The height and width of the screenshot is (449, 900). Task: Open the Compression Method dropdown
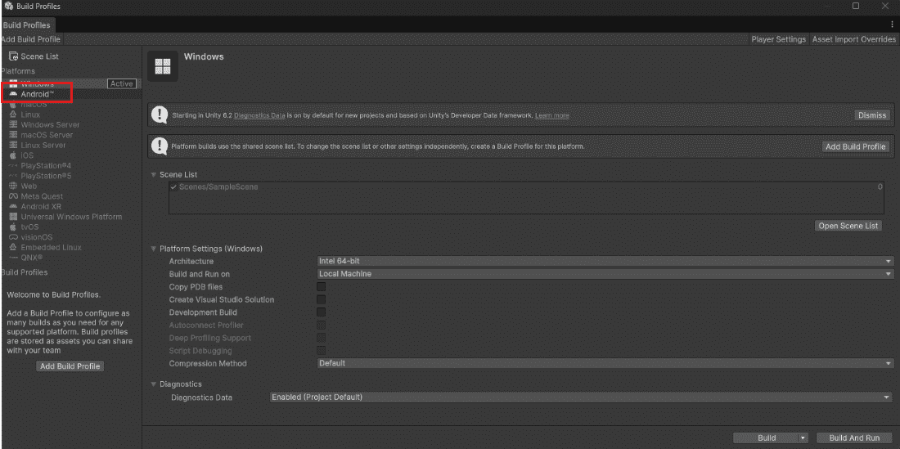(605, 364)
